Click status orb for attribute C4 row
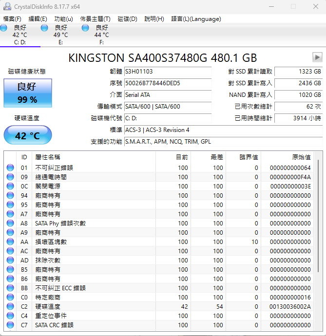Screen dimensions: 326x336 [x=10, y=316]
